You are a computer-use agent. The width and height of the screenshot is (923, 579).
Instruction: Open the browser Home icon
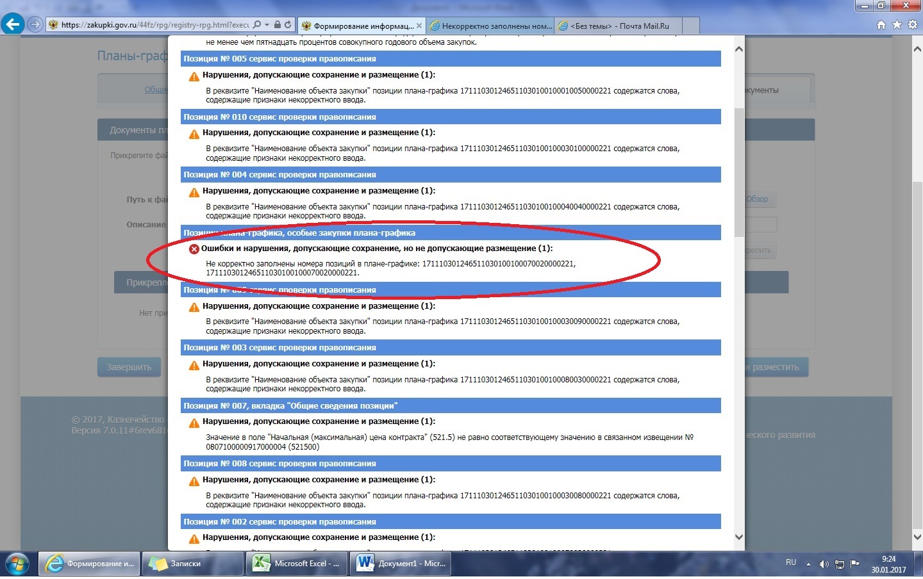point(881,25)
